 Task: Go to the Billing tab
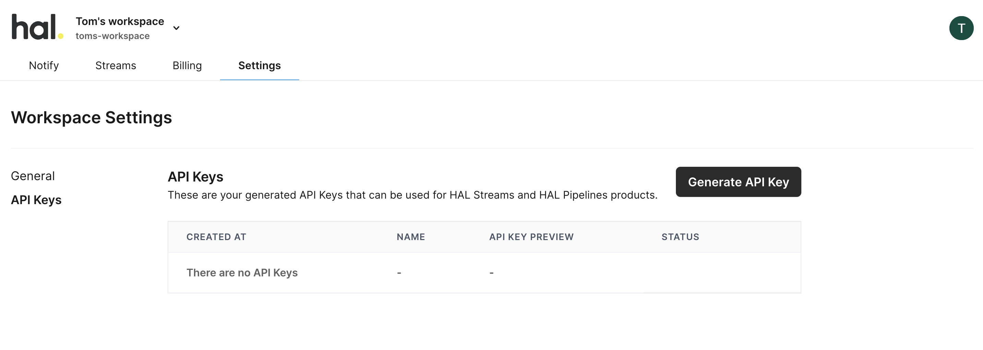[187, 65]
